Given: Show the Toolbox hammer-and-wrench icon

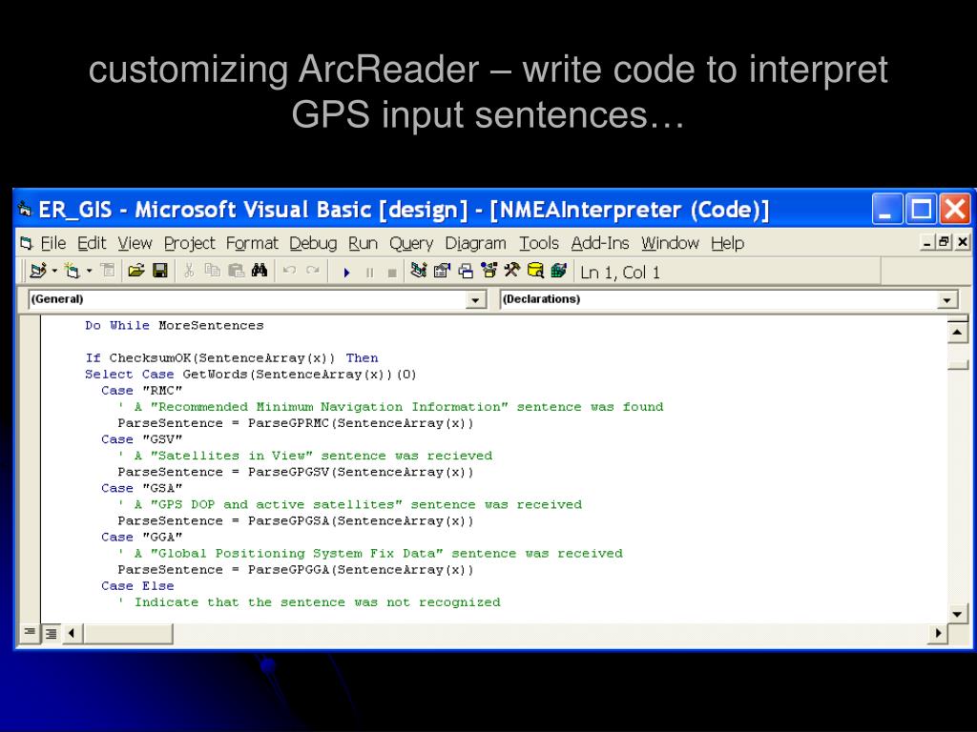Looking at the screenshot, I should (512, 270).
